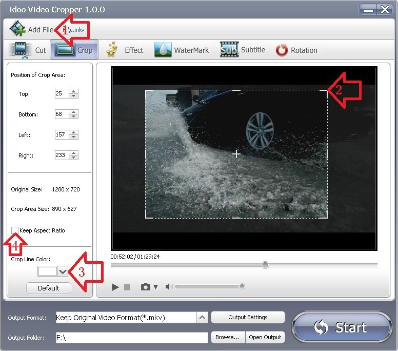This screenshot has width=398, height=351.
Task: Click the Stop playback button
Action: 127,287
